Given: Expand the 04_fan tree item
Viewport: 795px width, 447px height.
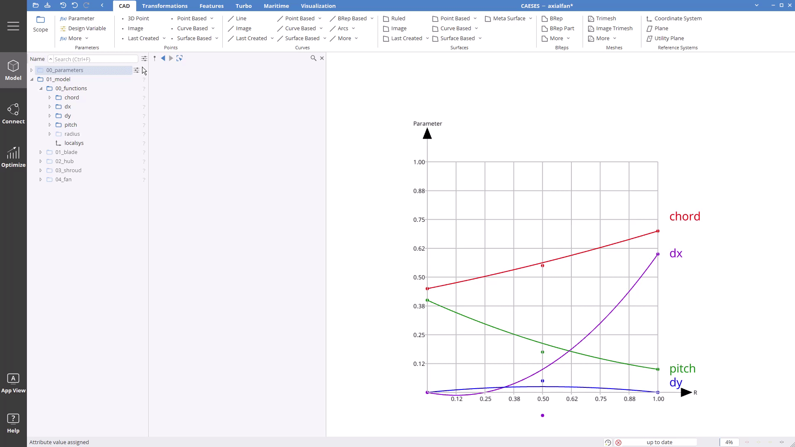Looking at the screenshot, I should coord(41,179).
